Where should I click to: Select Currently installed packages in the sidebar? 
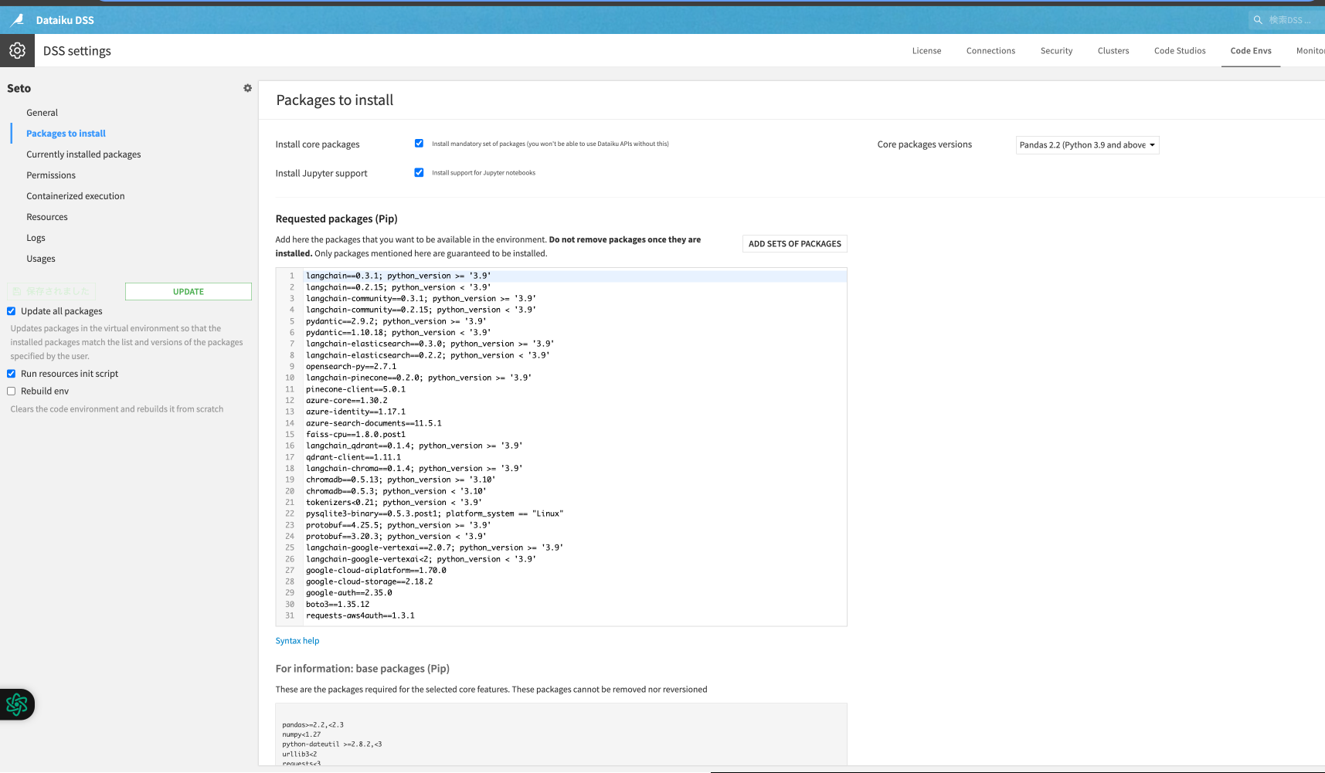pos(83,154)
